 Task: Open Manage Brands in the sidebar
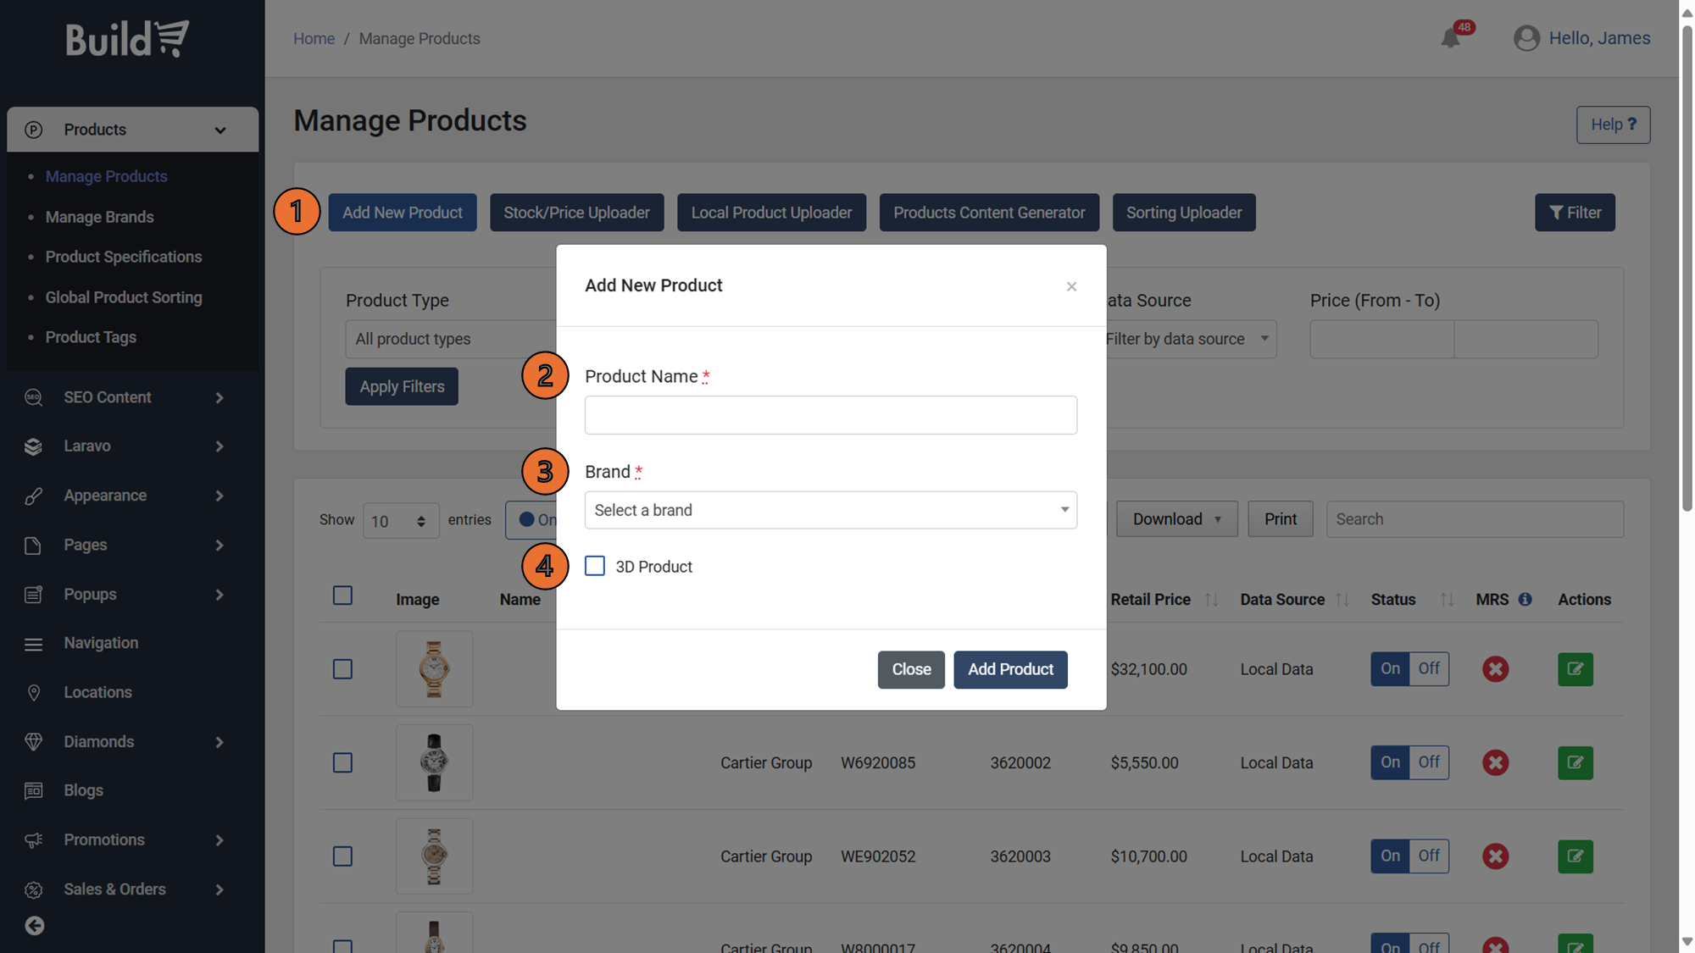(99, 217)
